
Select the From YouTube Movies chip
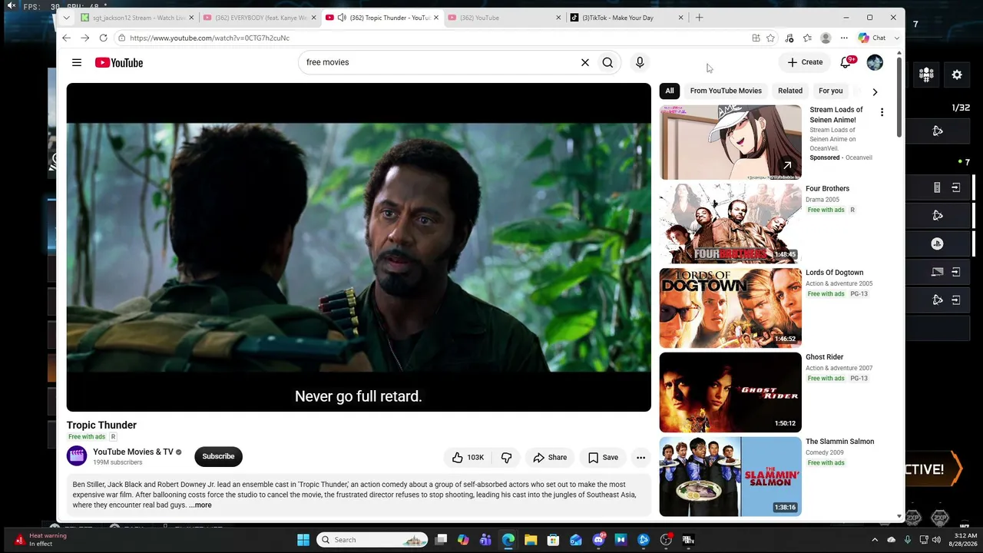pyautogui.click(x=726, y=91)
